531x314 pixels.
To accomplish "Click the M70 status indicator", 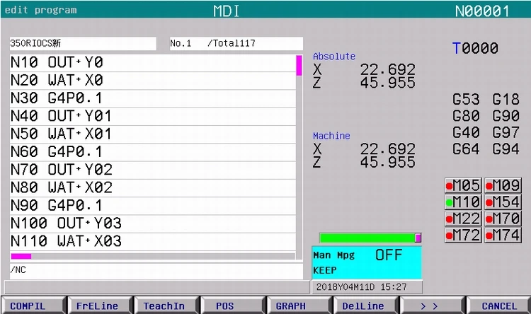I will (x=503, y=219).
